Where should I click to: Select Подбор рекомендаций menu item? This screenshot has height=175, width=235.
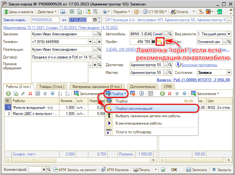pyautogui.click(x=134, y=109)
